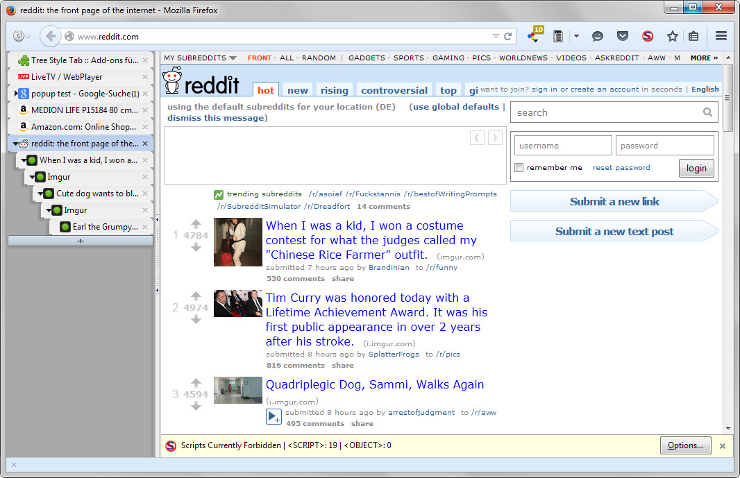Upvote the Chinese Rice Farmer post
This screenshot has width=740, height=478.
196,223
